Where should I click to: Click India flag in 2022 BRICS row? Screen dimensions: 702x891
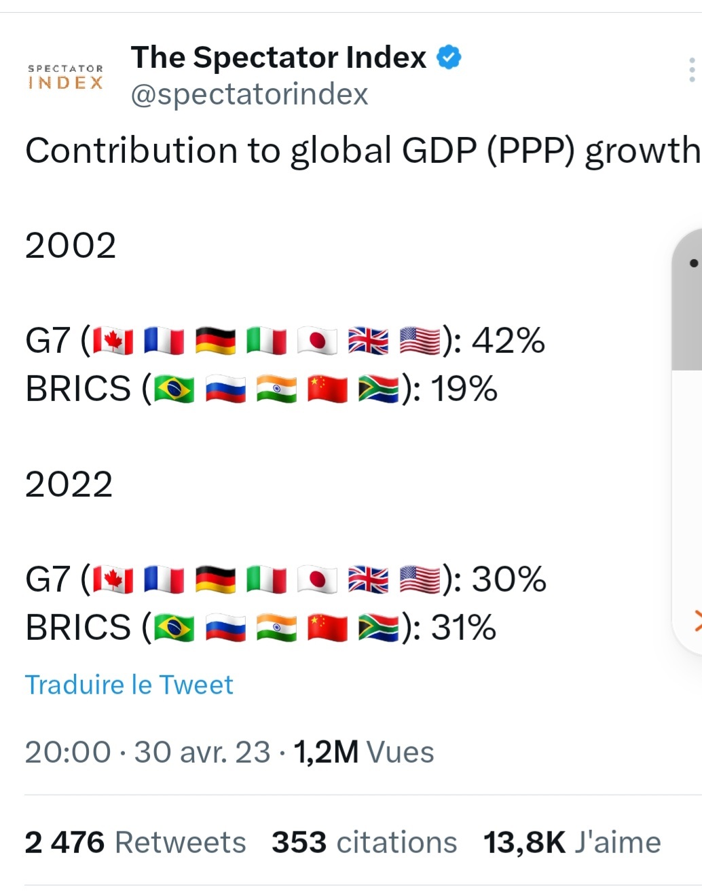[x=276, y=628]
